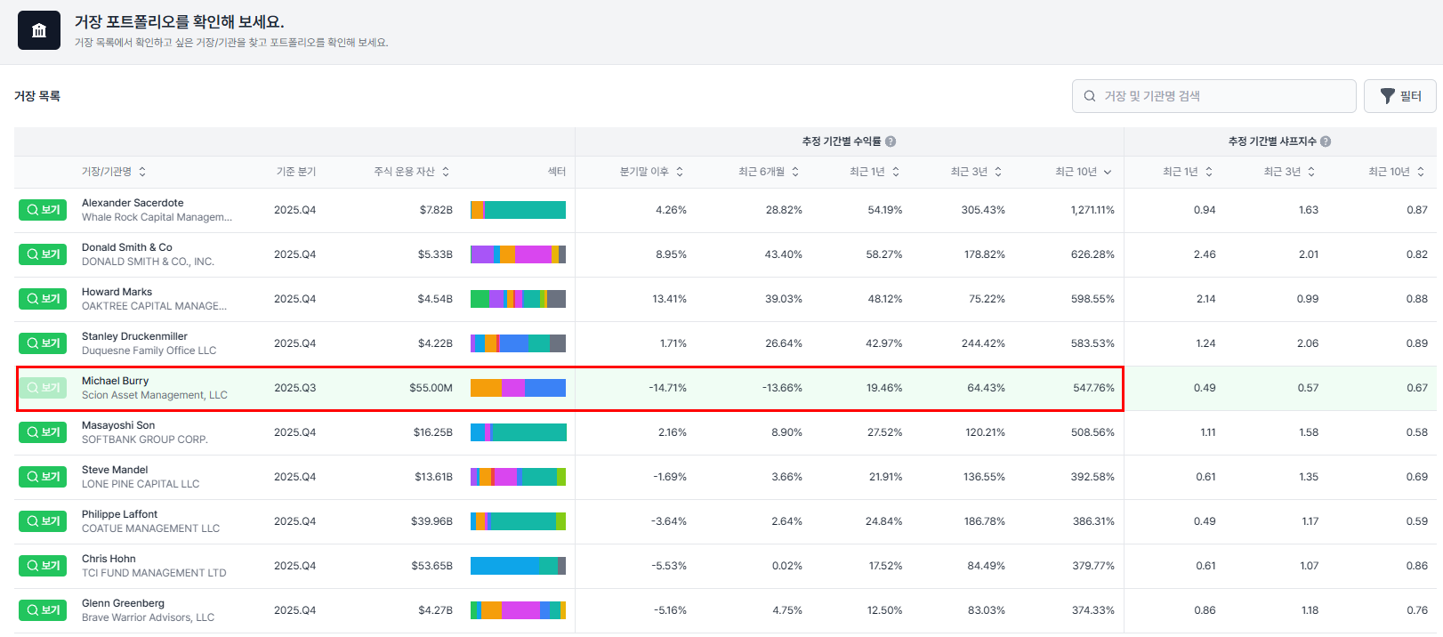Toggle 최근 10년 return sort order
1443x637 pixels.
coord(1084,172)
